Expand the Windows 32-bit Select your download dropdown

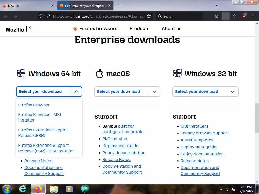(205, 91)
